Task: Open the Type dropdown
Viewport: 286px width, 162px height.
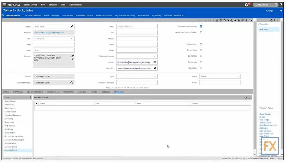Action: tap(155, 76)
